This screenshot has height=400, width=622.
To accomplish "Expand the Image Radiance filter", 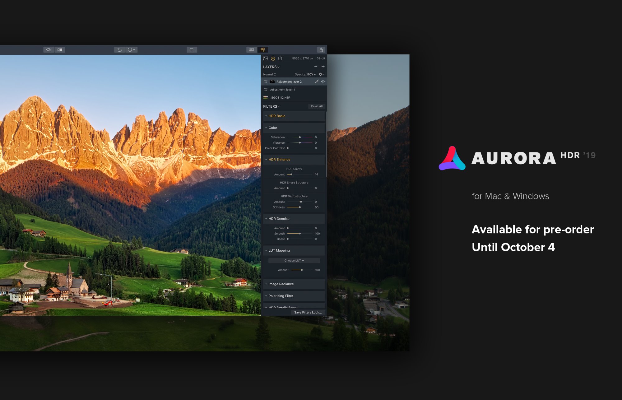I will 294,284.
